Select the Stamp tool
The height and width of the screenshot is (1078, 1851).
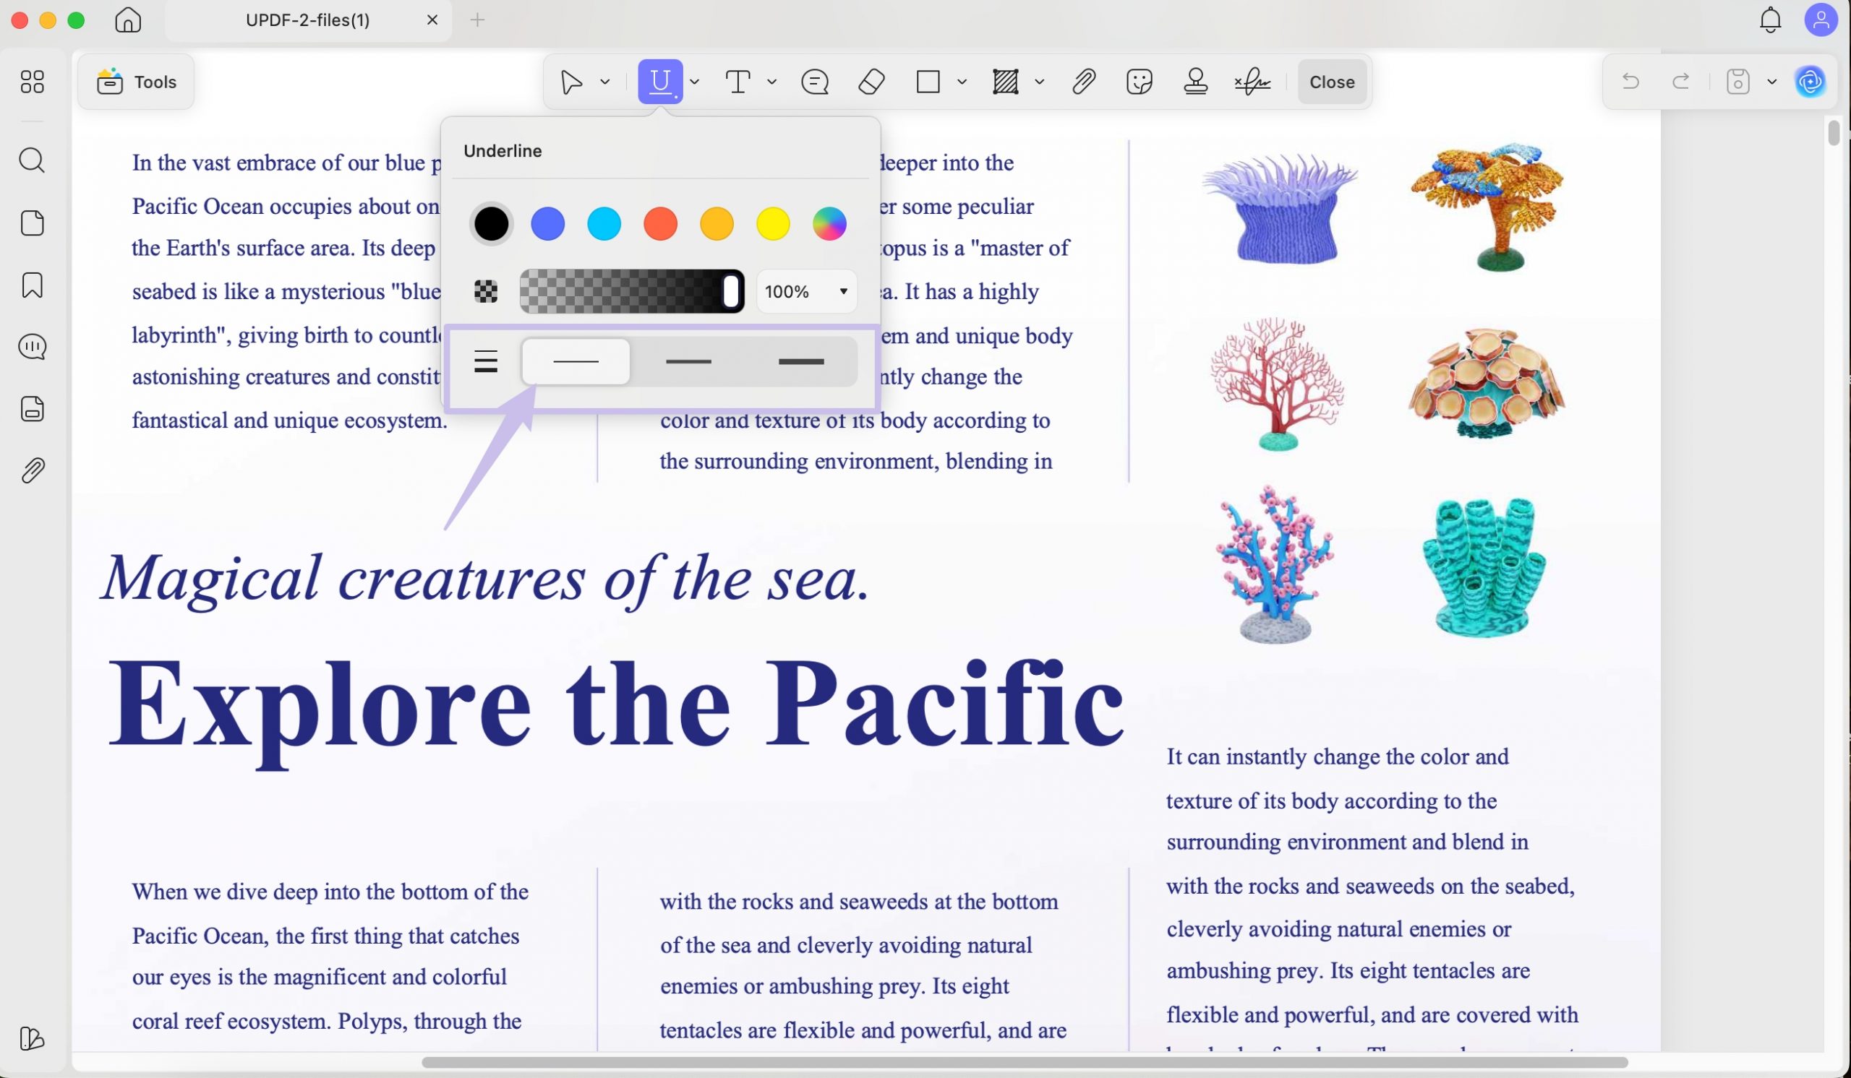click(1196, 82)
